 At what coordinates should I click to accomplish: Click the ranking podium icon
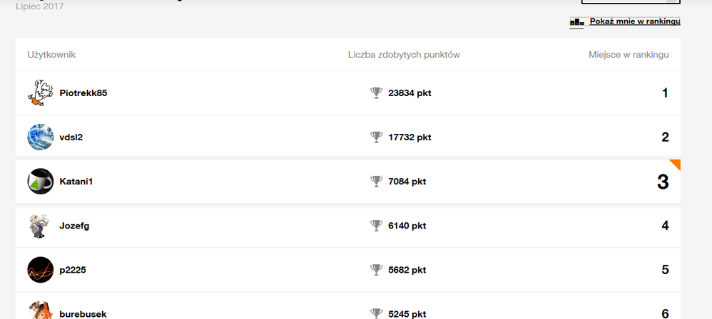point(577,22)
